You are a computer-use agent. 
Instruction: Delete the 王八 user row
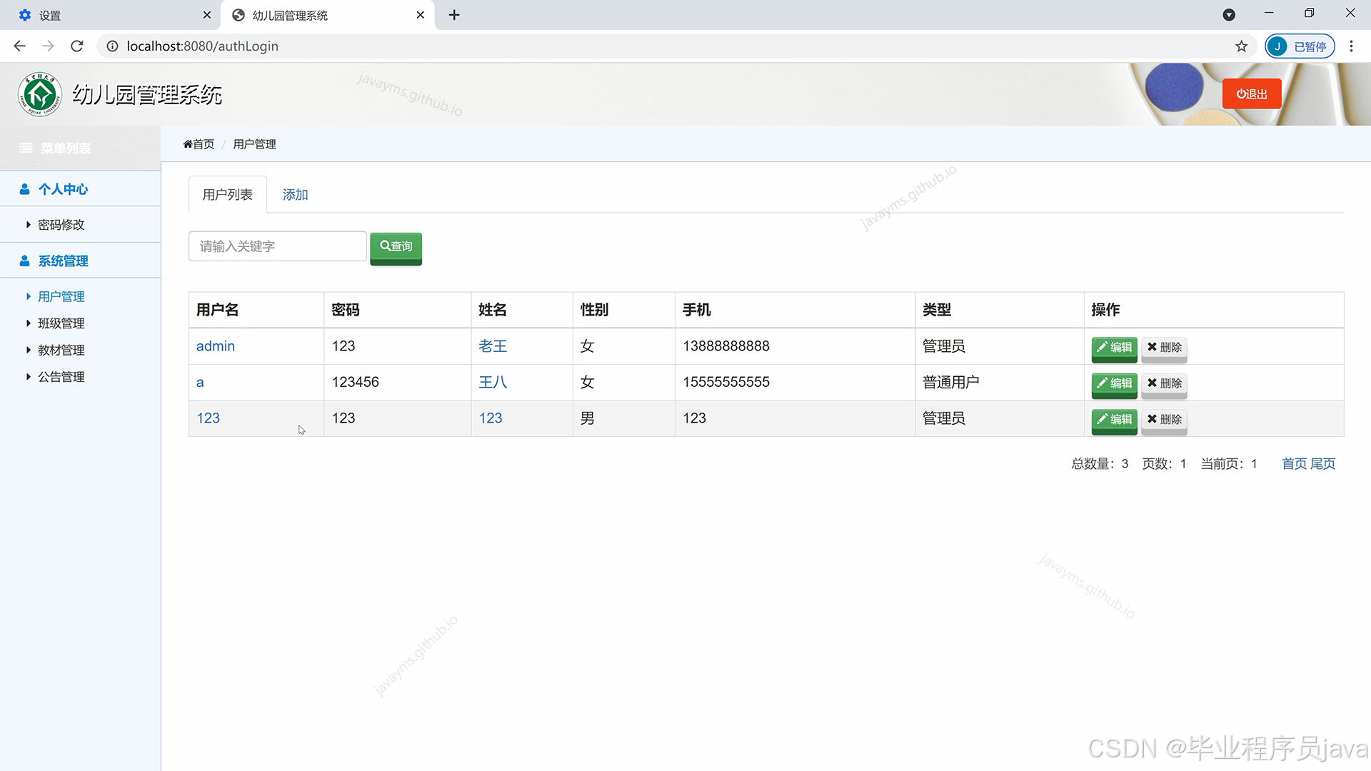pos(1164,384)
